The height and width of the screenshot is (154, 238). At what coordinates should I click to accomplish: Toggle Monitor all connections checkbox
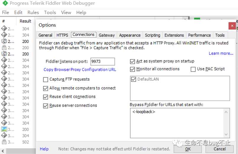(x=132, y=69)
